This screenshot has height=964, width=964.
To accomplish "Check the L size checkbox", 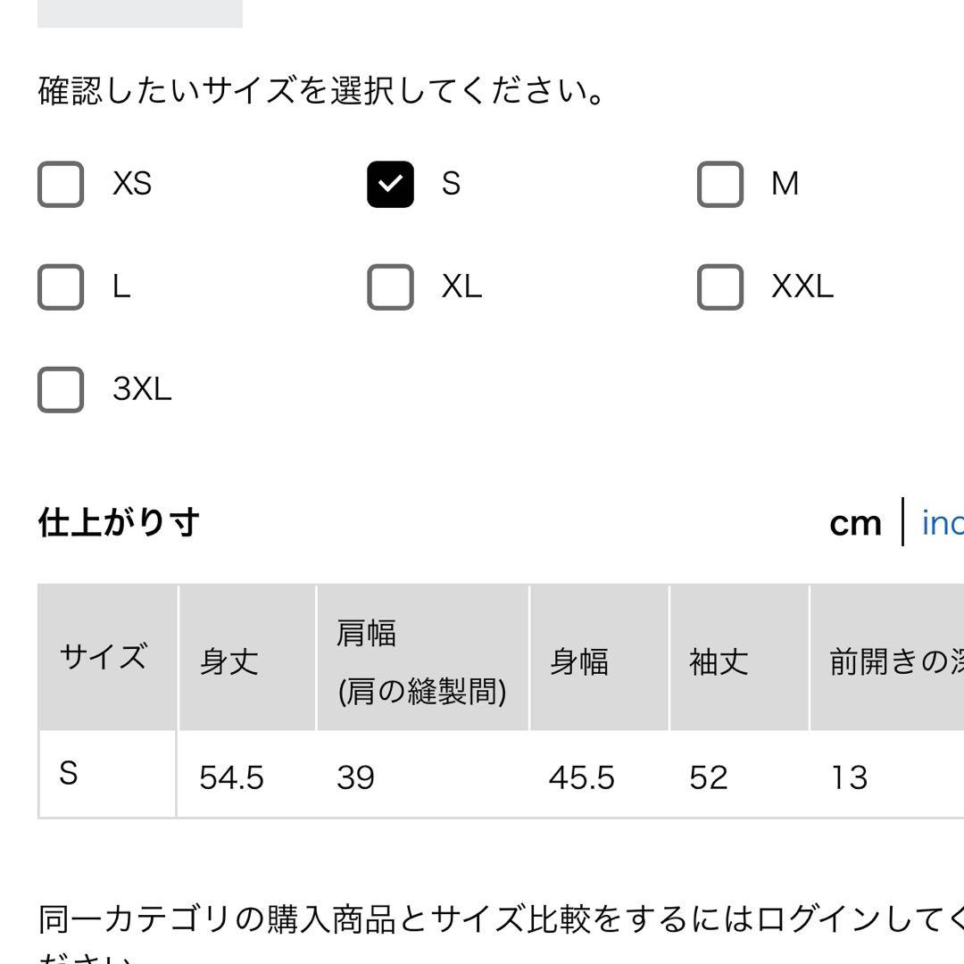I will click(x=61, y=287).
